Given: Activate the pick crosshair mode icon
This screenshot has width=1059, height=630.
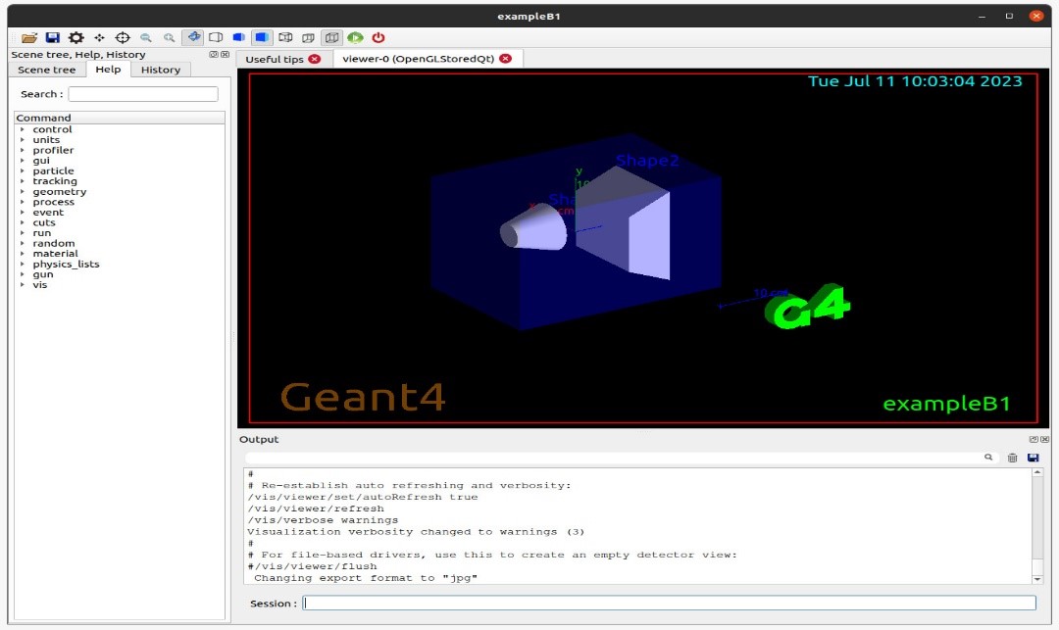Looking at the screenshot, I should [x=123, y=38].
